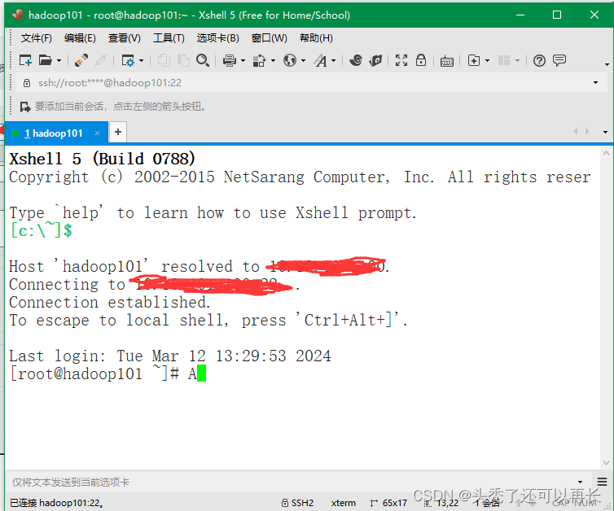Click the Feedback speech bubble icon
The width and height of the screenshot is (614, 511).
pyautogui.click(x=559, y=60)
